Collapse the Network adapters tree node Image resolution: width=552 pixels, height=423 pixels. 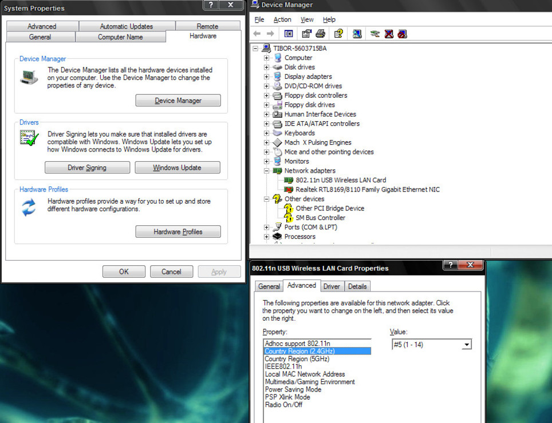pyautogui.click(x=267, y=171)
